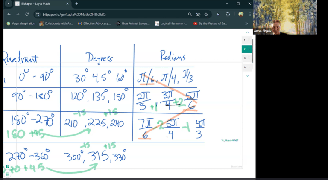The height and width of the screenshot is (180, 328).
Task: Open the media control play button in Chrome's toolbar
Action: [218, 14]
